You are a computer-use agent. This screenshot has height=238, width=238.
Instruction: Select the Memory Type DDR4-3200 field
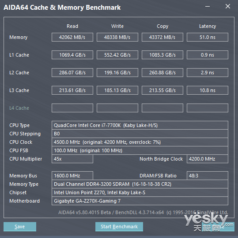(x=140, y=184)
